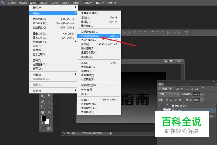Click Distribute horizontal centers icon
The width and height of the screenshot is (217, 145).
click(x=173, y=33)
